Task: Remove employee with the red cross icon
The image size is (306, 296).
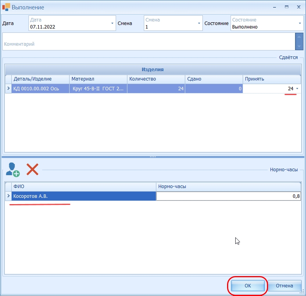Action: click(x=32, y=169)
